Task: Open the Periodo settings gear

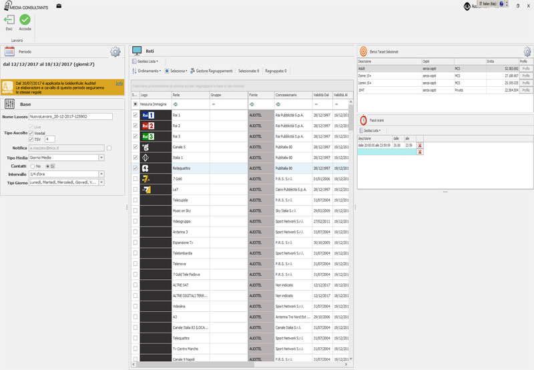Action: [115, 51]
